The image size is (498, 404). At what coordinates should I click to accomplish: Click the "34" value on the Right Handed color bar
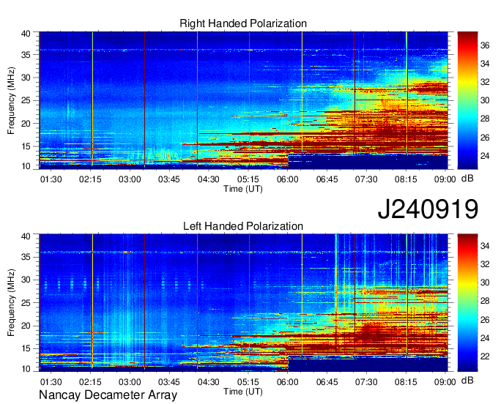point(485,64)
